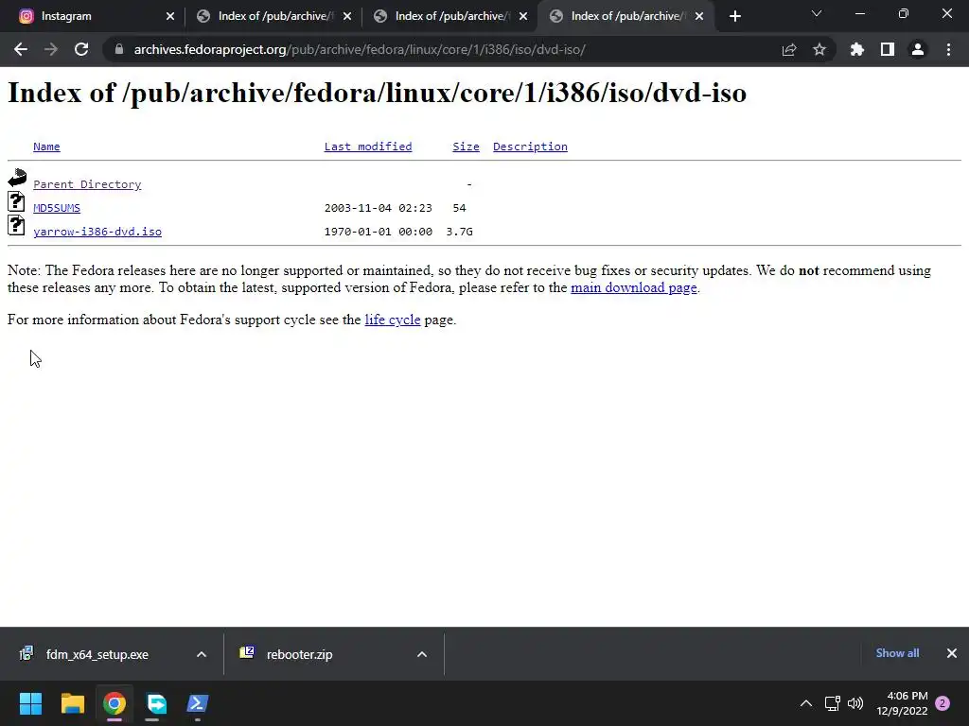Screen dimensions: 969x726
Task: Click the address bar URL
Action: [x=360, y=49]
